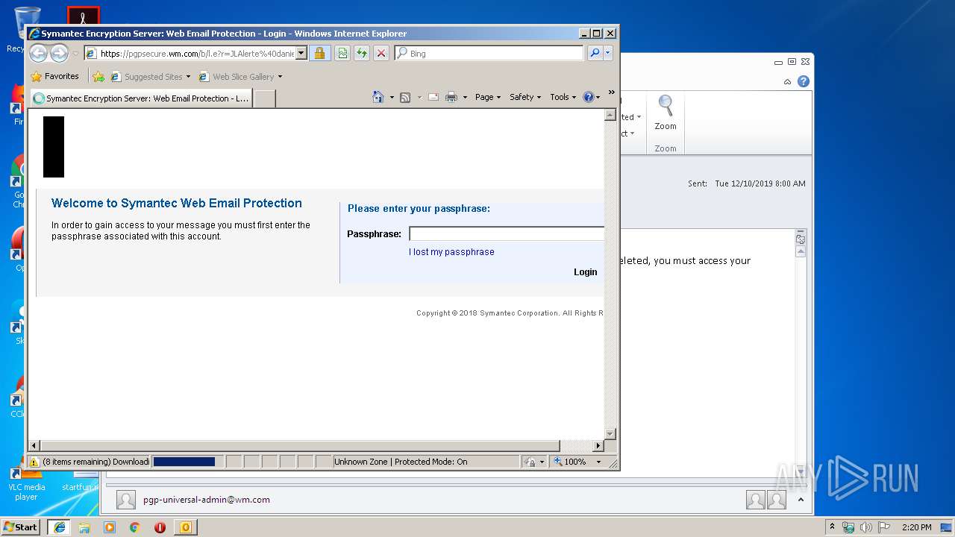Expand the Outlook people pane chevron
This screenshot has height=537, width=955.
point(800,500)
